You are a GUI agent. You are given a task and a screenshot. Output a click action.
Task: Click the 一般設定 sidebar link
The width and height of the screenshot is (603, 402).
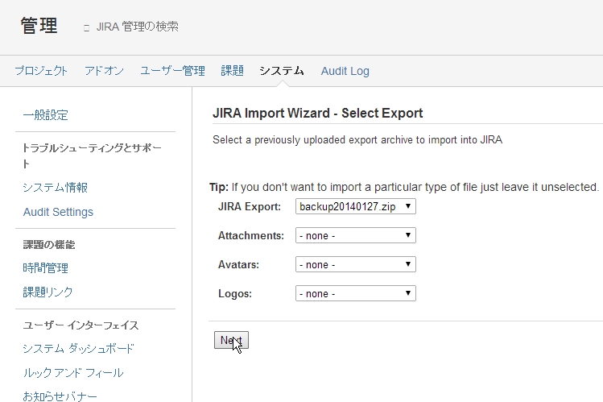pyautogui.click(x=46, y=115)
